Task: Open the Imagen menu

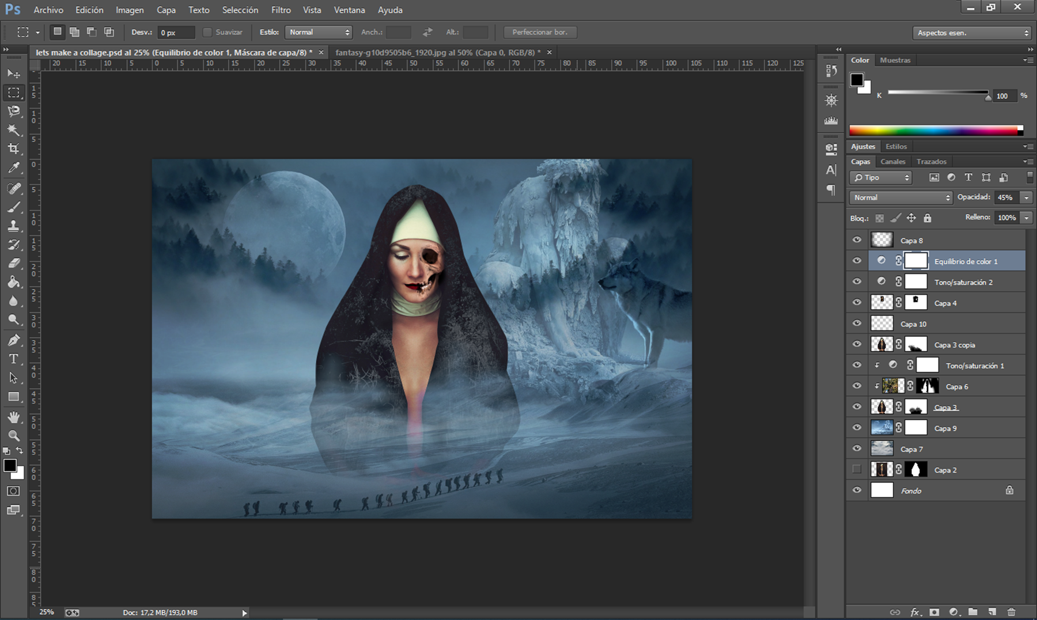Action: coord(130,10)
